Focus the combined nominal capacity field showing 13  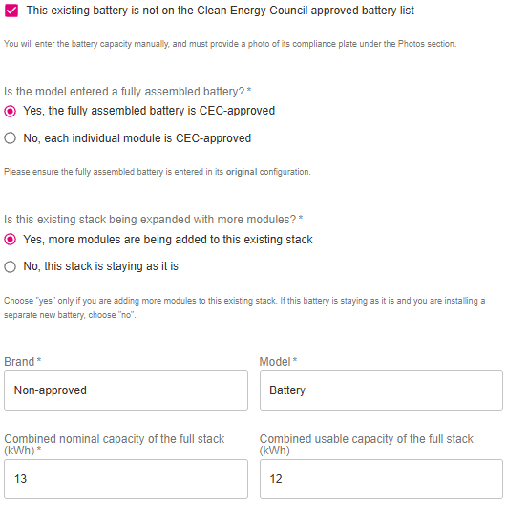(126, 479)
